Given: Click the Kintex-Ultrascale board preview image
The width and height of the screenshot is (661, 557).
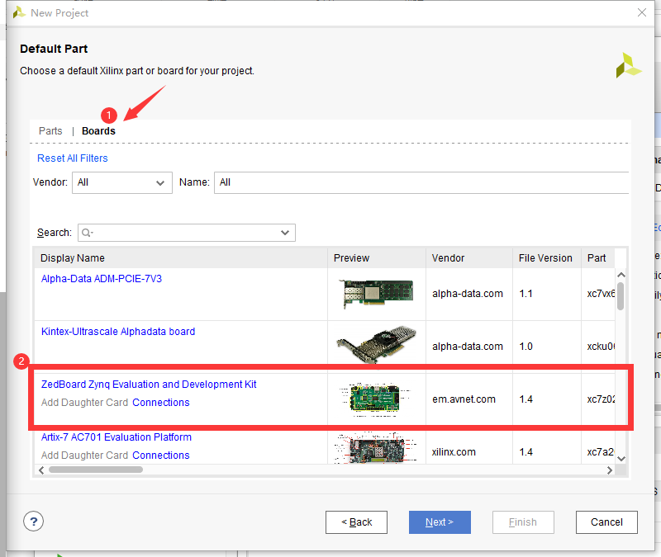Looking at the screenshot, I should [377, 344].
